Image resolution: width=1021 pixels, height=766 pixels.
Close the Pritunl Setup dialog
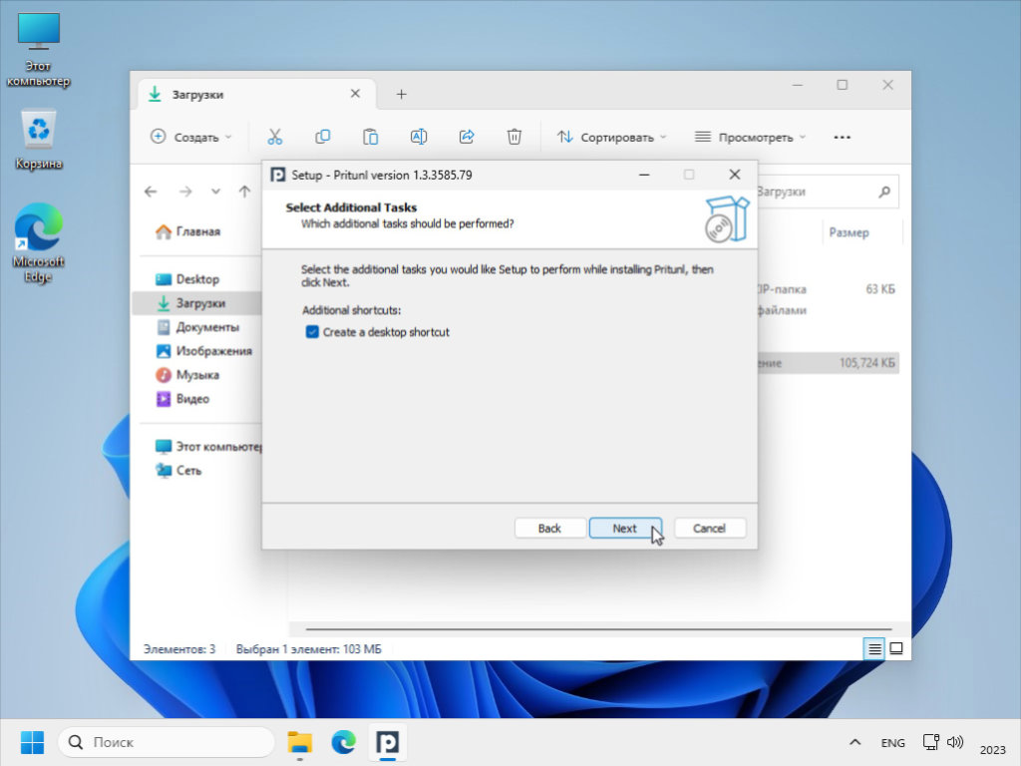tap(735, 175)
